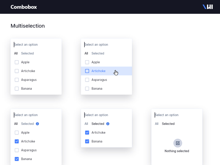Click Asparagus label in top-left combobox
The image size is (220, 165).
pos(29,80)
